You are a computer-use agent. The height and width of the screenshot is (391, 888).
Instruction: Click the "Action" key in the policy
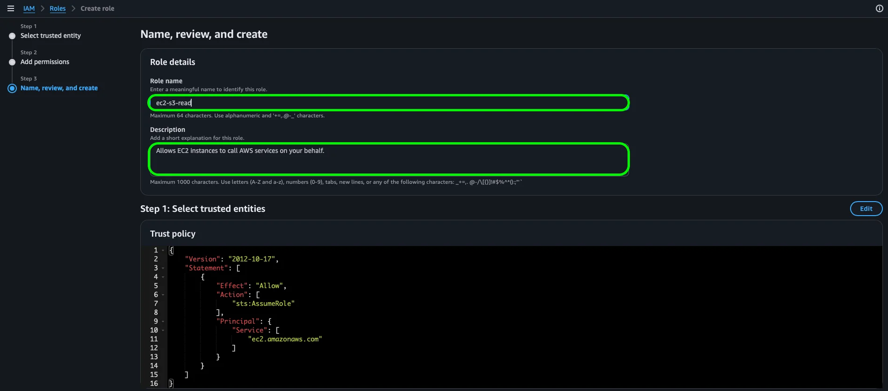tap(232, 295)
